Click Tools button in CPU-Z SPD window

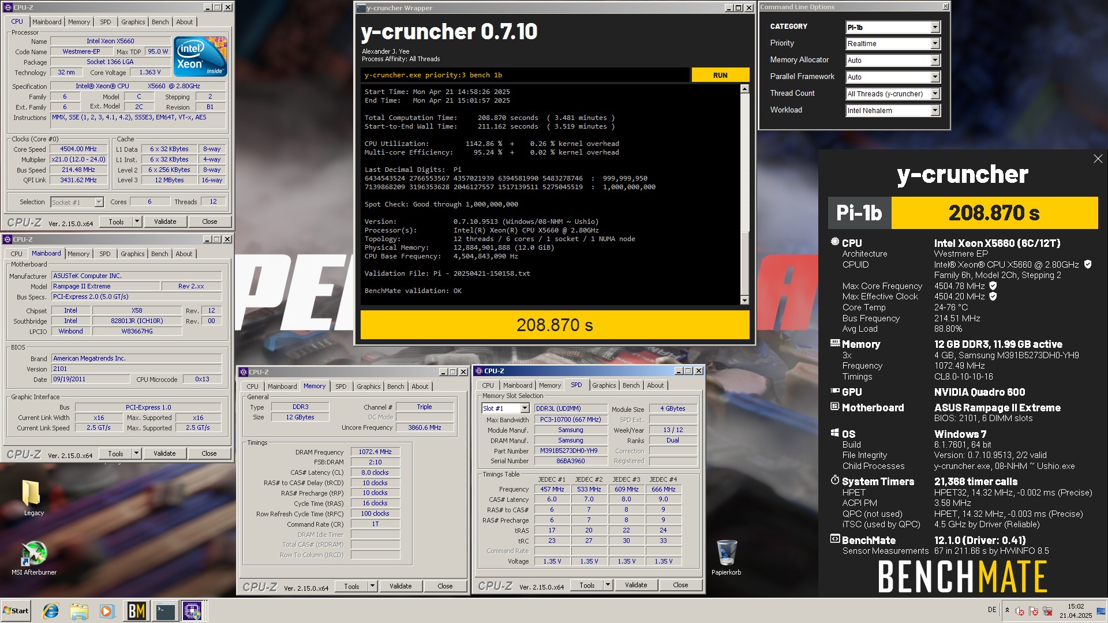pos(587,585)
